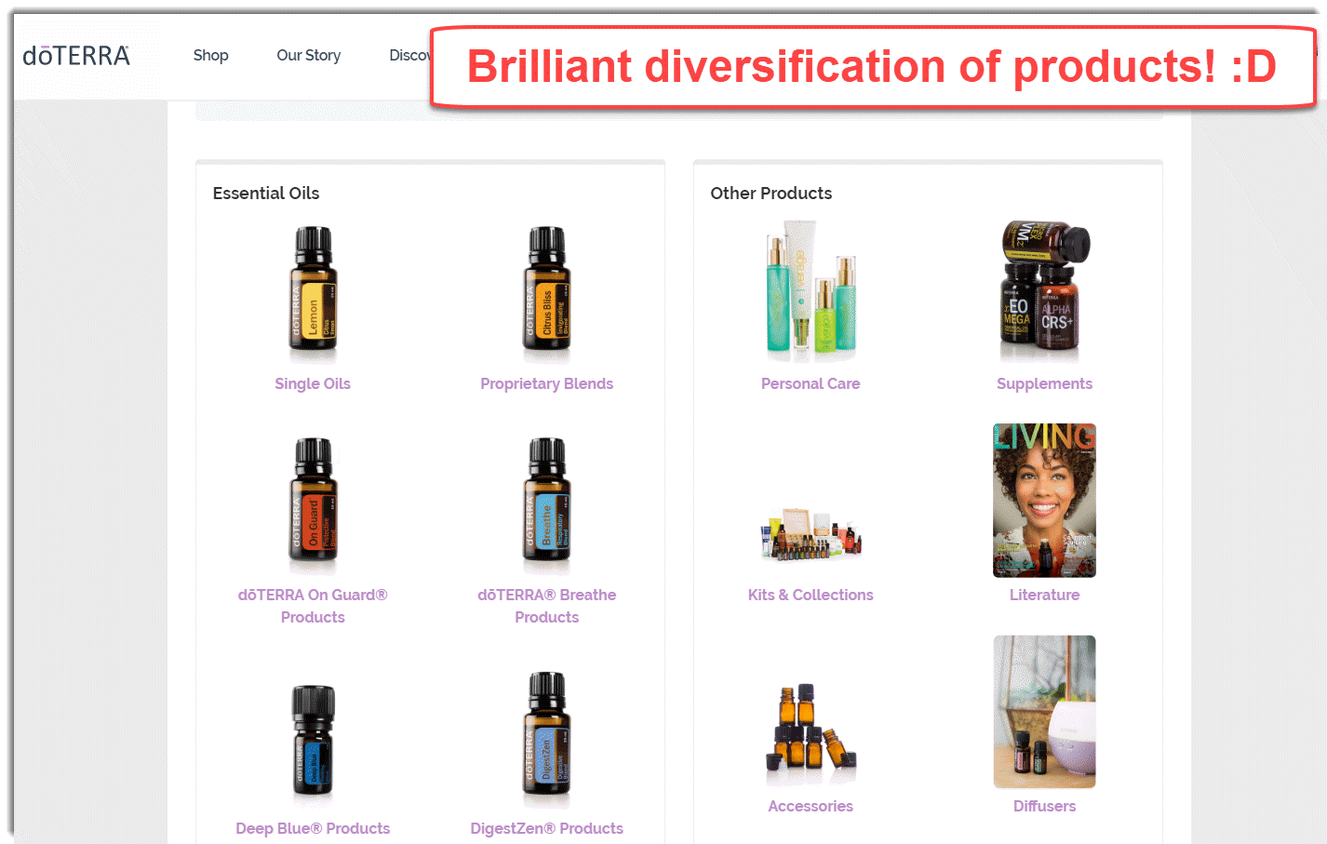The height and width of the screenshot is (844, 1327).
Task: Open Deep Blue Products link
Action: click(313, 828)
